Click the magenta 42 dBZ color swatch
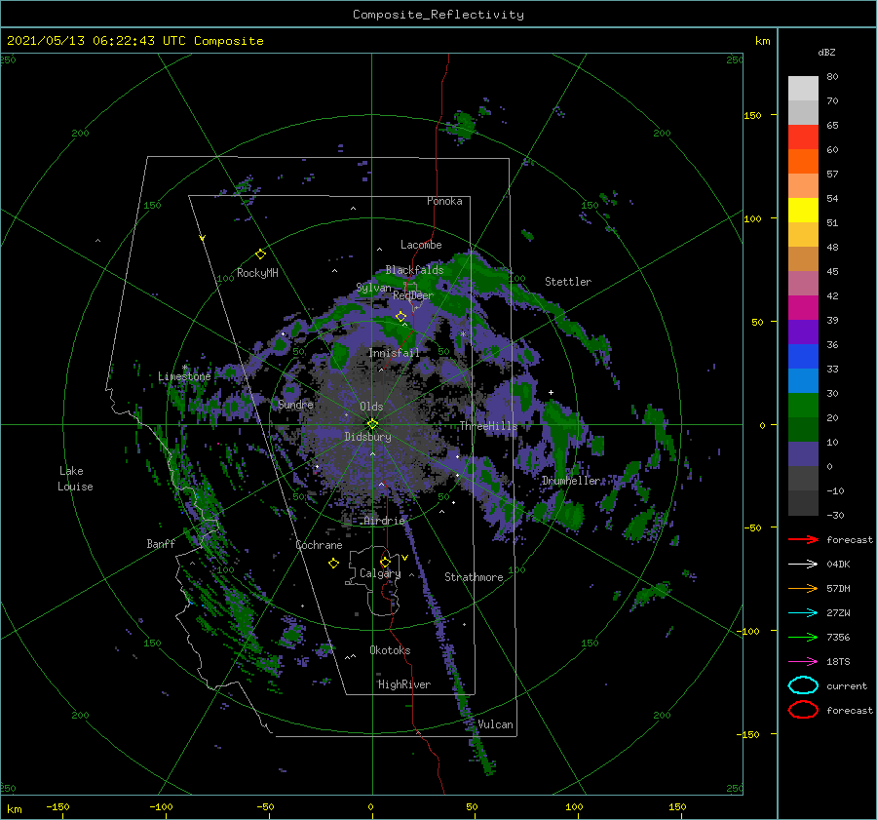The width and height of the screenshot is (877, 820). (803, 308)
